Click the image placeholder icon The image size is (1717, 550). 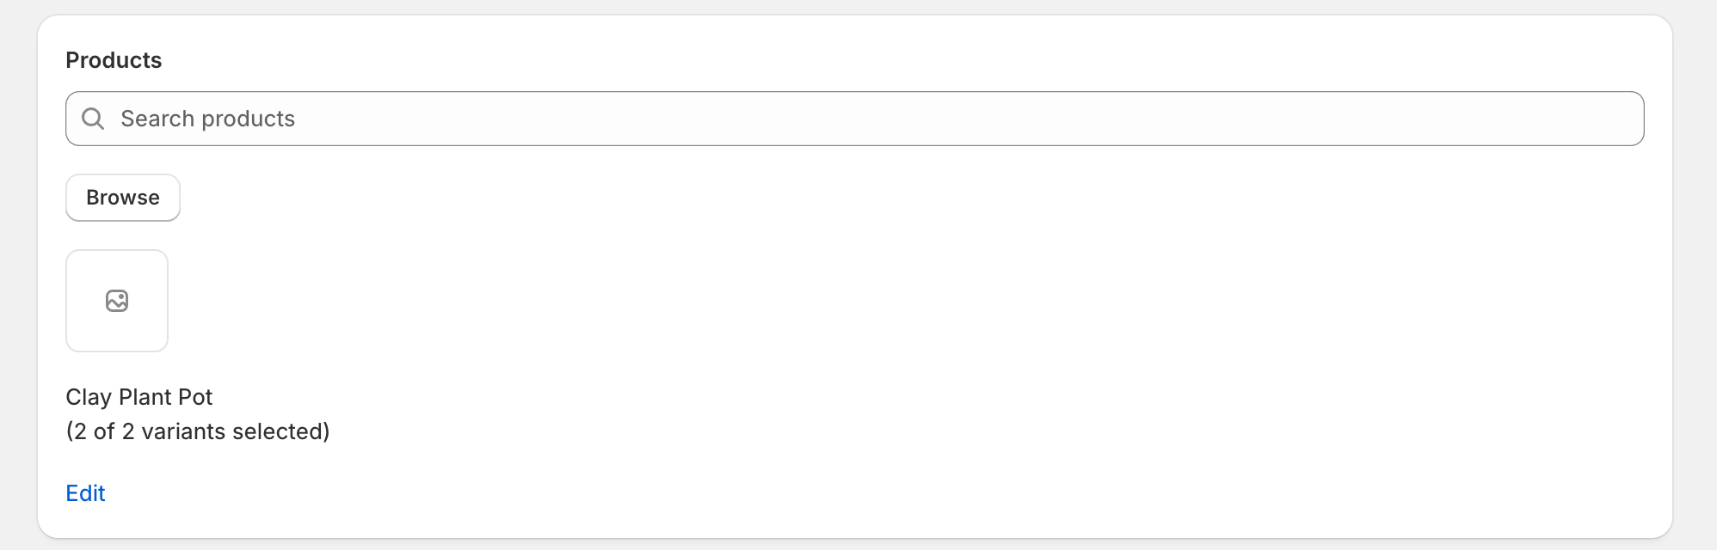pyautogui.click(x=117, y=301)
